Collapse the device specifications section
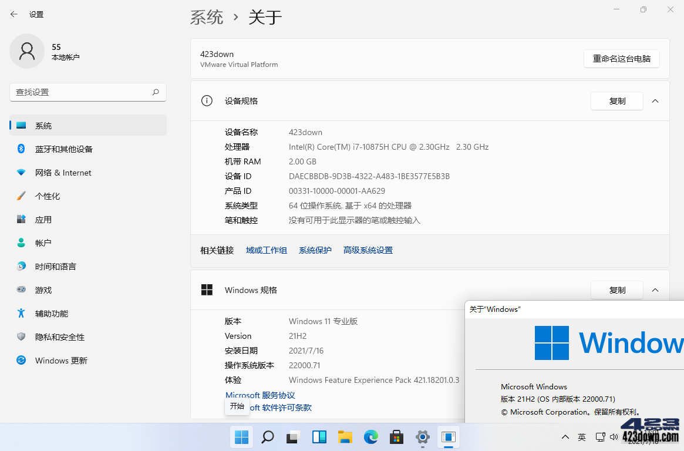Screen dimensions: 684x451 tap(655, 101)
